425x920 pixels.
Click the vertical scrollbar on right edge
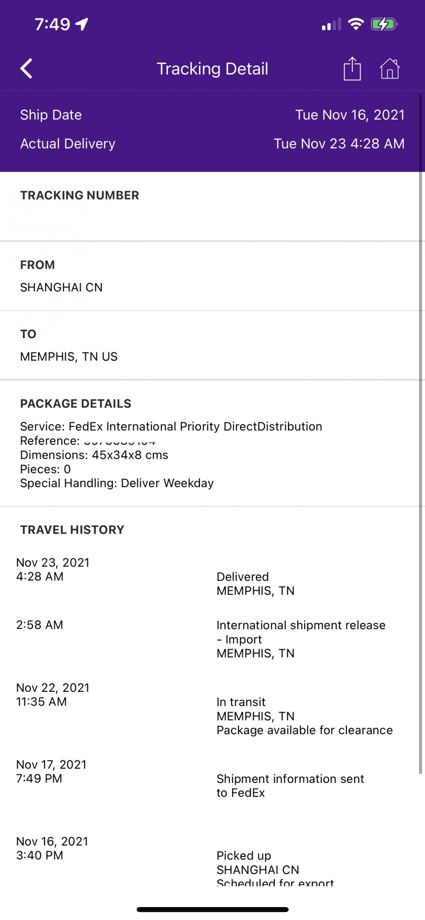[420, 432]
